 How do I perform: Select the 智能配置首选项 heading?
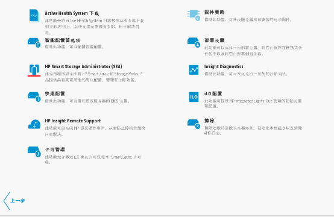[62, 40]
